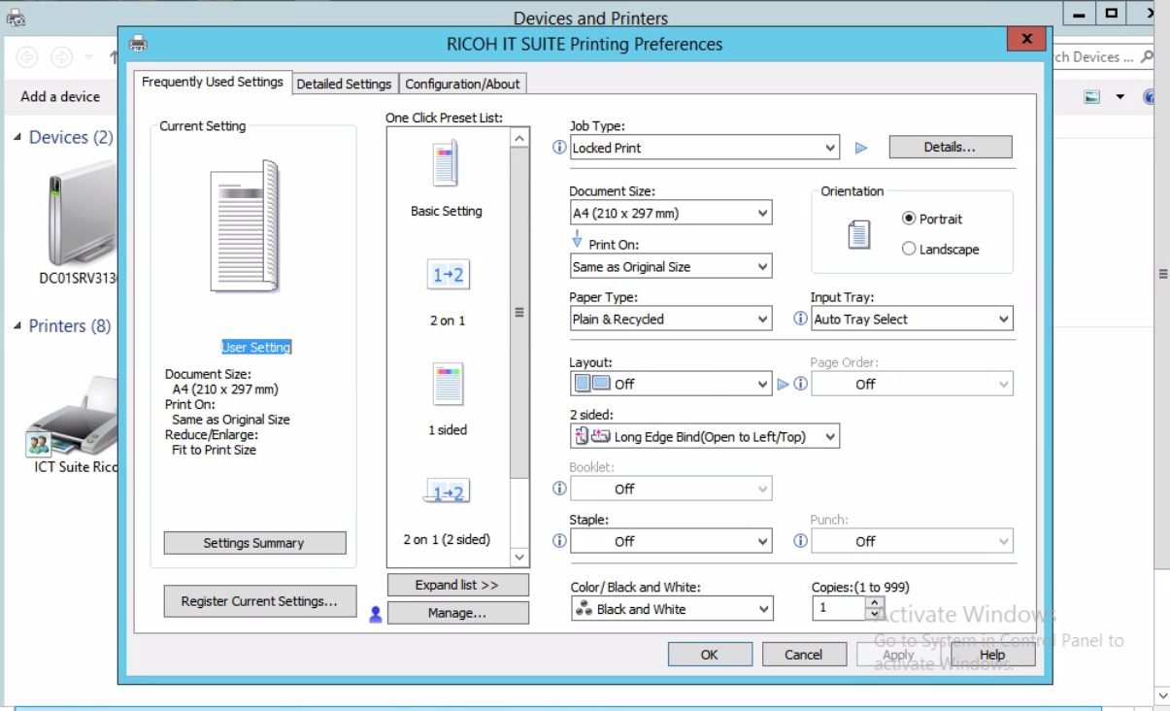The height and width of the screenshot is (711, 1170).
Task: Select the ICT Suite Ricoh printer icon
Action: click(70, 418)
